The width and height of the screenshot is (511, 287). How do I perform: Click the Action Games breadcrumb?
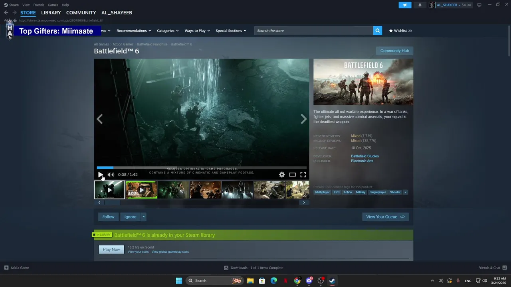[x=123, y=44]
